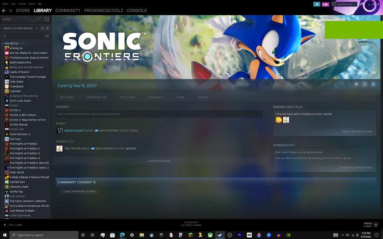Select Cuphead in the games list
This screenshot has height=239, width=383.
(15, 91)
